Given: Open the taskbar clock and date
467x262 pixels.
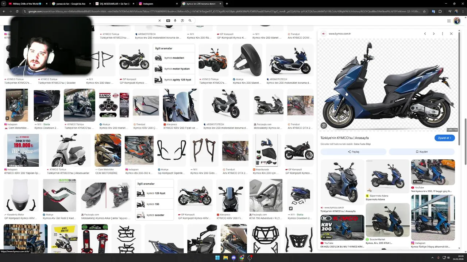Looking at the screenshot, I should click(458, 258).
